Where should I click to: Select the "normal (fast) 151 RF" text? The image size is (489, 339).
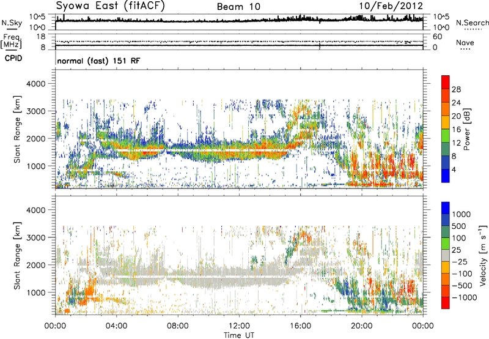point(98,61)
